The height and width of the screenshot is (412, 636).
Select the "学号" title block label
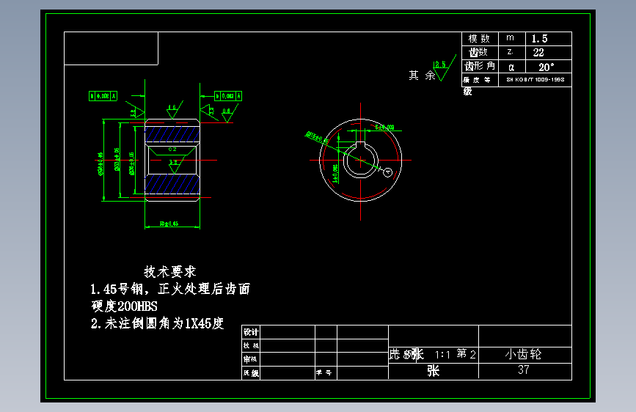[324, 372]
